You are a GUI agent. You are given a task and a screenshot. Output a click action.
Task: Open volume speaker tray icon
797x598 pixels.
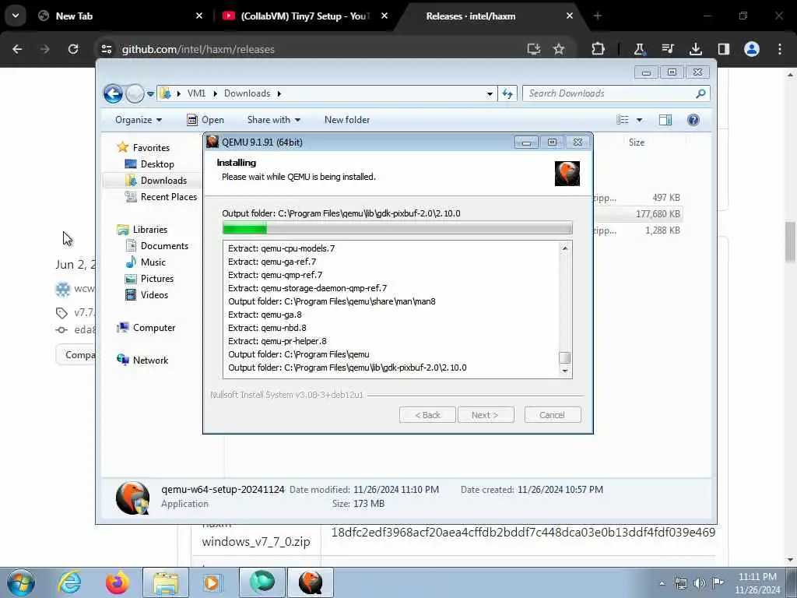tap(700, 582)
